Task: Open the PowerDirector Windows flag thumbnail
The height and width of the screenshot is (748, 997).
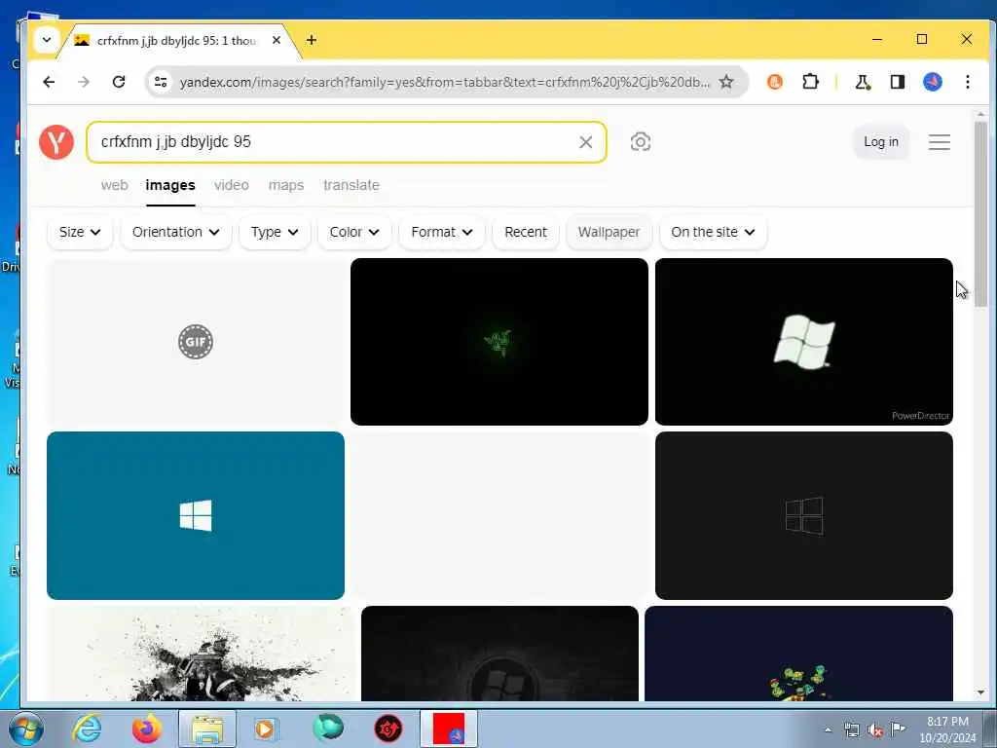Action: 803,342
